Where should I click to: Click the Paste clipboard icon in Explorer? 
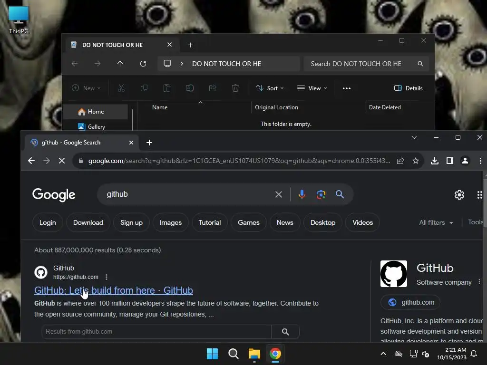(167, 88)
